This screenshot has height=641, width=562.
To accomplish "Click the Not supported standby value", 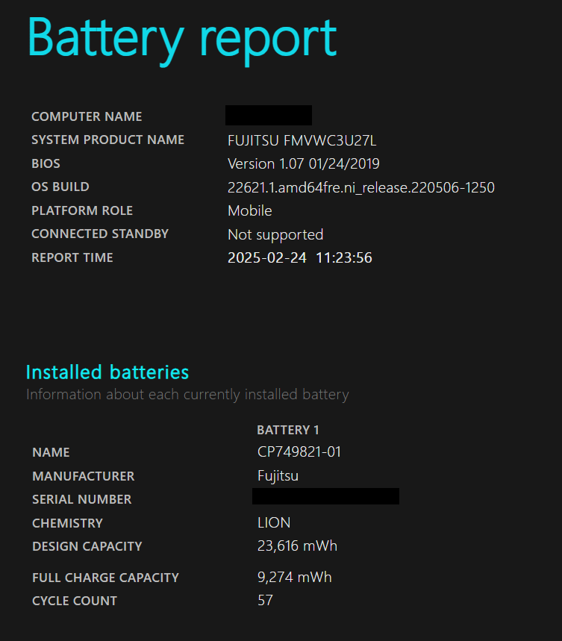I will (x=275, y=234).
